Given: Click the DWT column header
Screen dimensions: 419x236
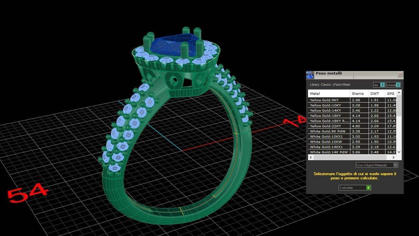Looking at the screenshot, I should point(377,93).
